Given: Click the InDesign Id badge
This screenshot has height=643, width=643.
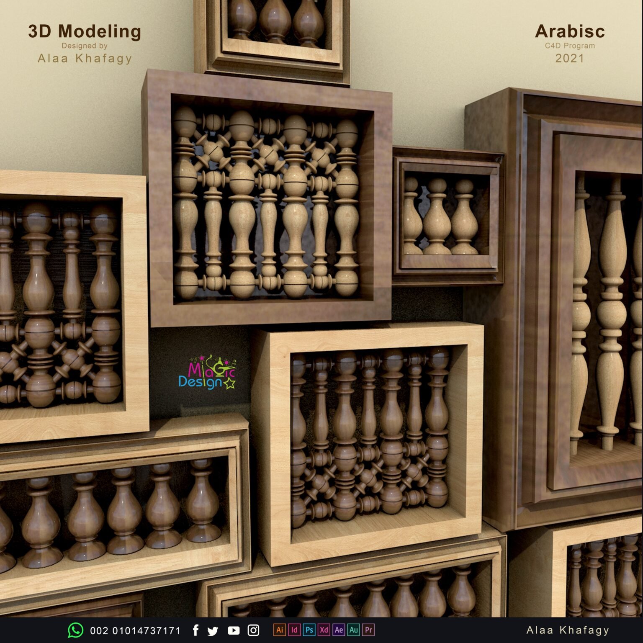Looking at the screenshot, I should 294,630.
